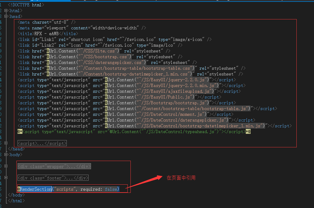314x208 pixels.
Task: Click the highlighted RenderSection text
Action: click(35, 189)
